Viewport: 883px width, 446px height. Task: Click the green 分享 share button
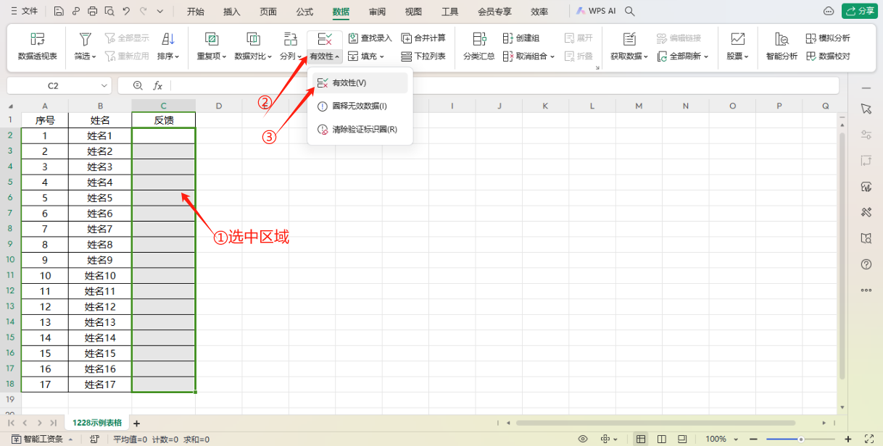(x=859, y=11)
